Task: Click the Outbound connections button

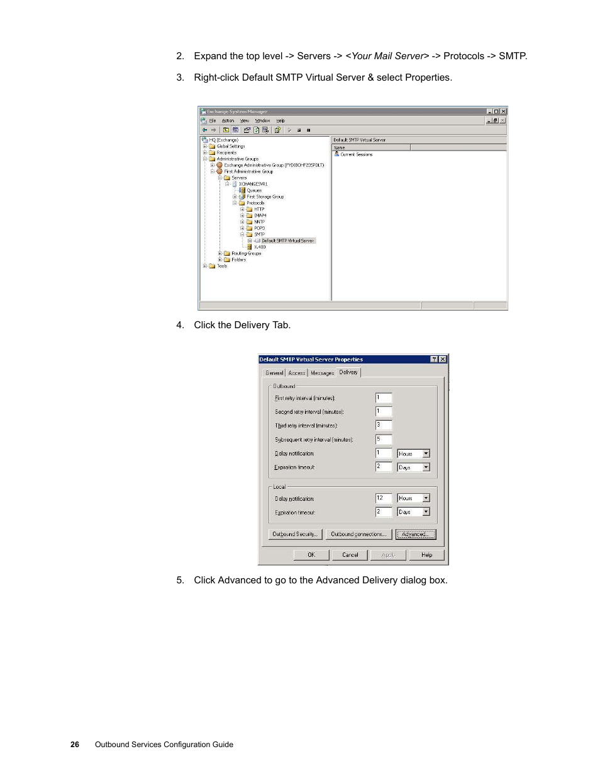Action: tap(358, 534)
